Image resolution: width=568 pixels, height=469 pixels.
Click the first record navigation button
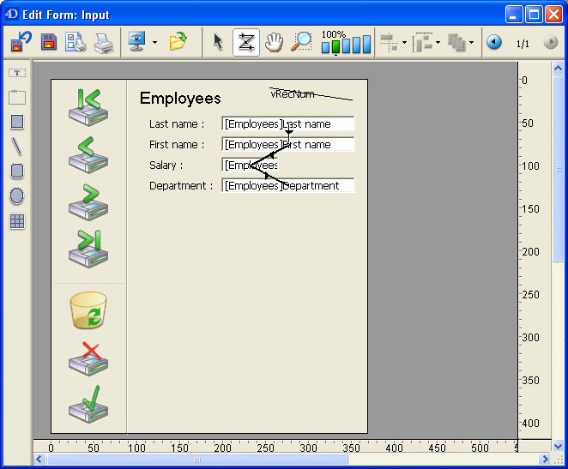point(88,107)
